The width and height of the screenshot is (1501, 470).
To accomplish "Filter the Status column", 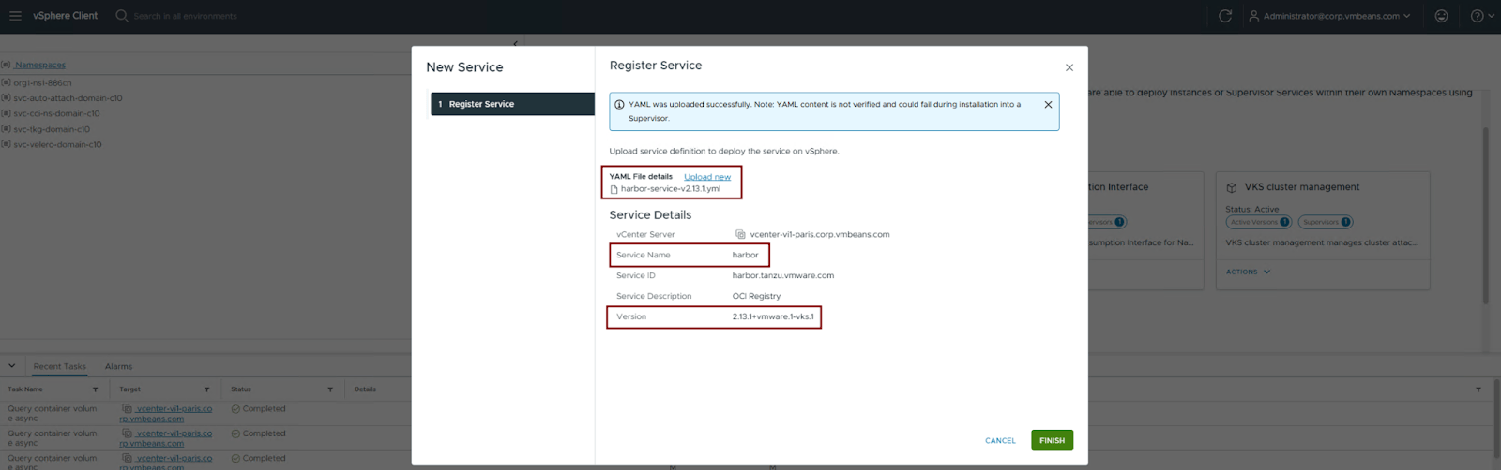I will (329, 389).
